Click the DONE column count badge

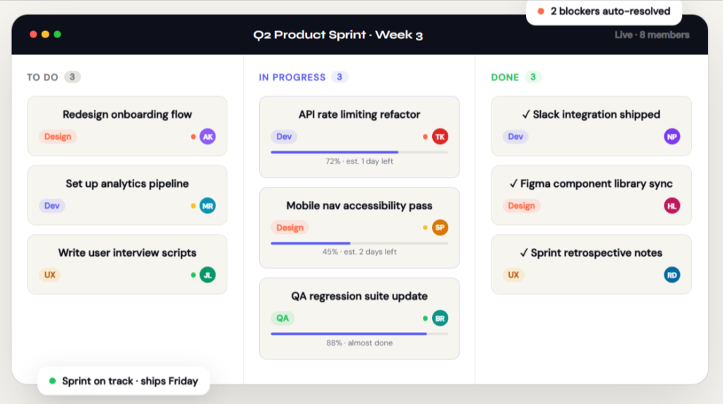pyautogui.click(x=533, y=77)
